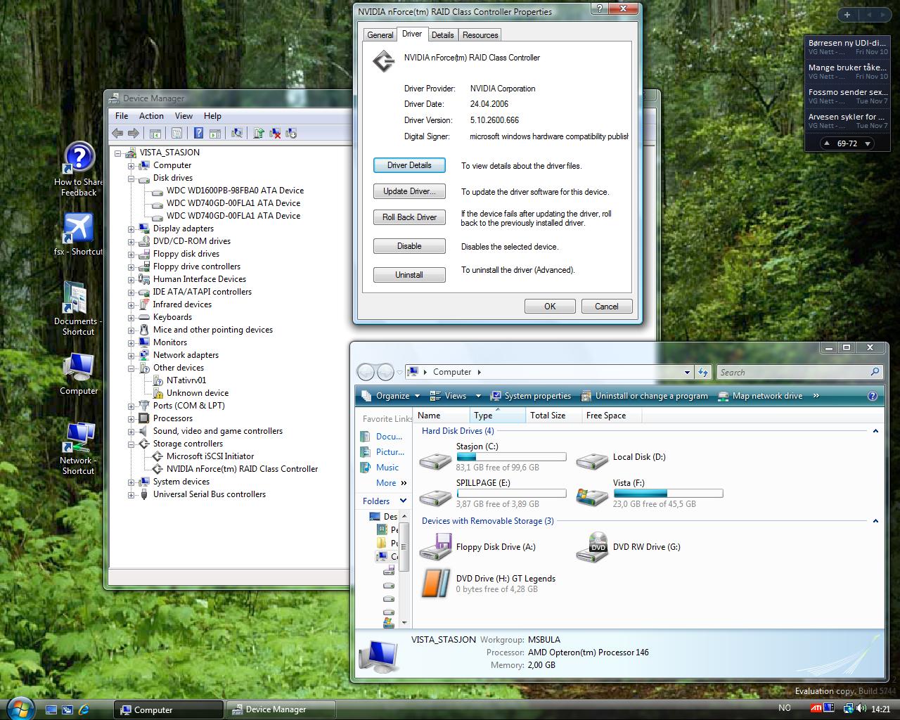Click the Disable device toolbar icon with red X
This screenshot has height=720, width=900.
click(275, 133)
